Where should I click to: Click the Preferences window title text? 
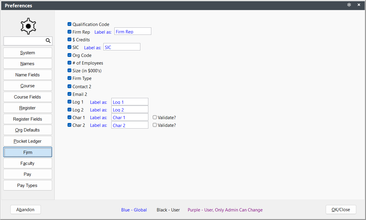point(18,6)
